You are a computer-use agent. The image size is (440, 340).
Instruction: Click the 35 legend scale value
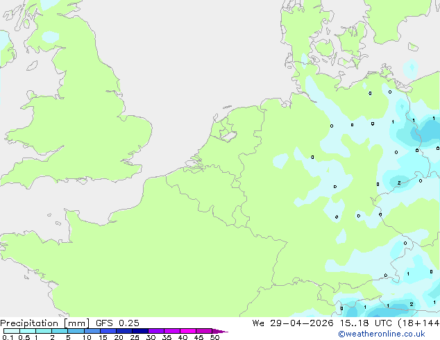pyautogui.click(x=167, y=337)
